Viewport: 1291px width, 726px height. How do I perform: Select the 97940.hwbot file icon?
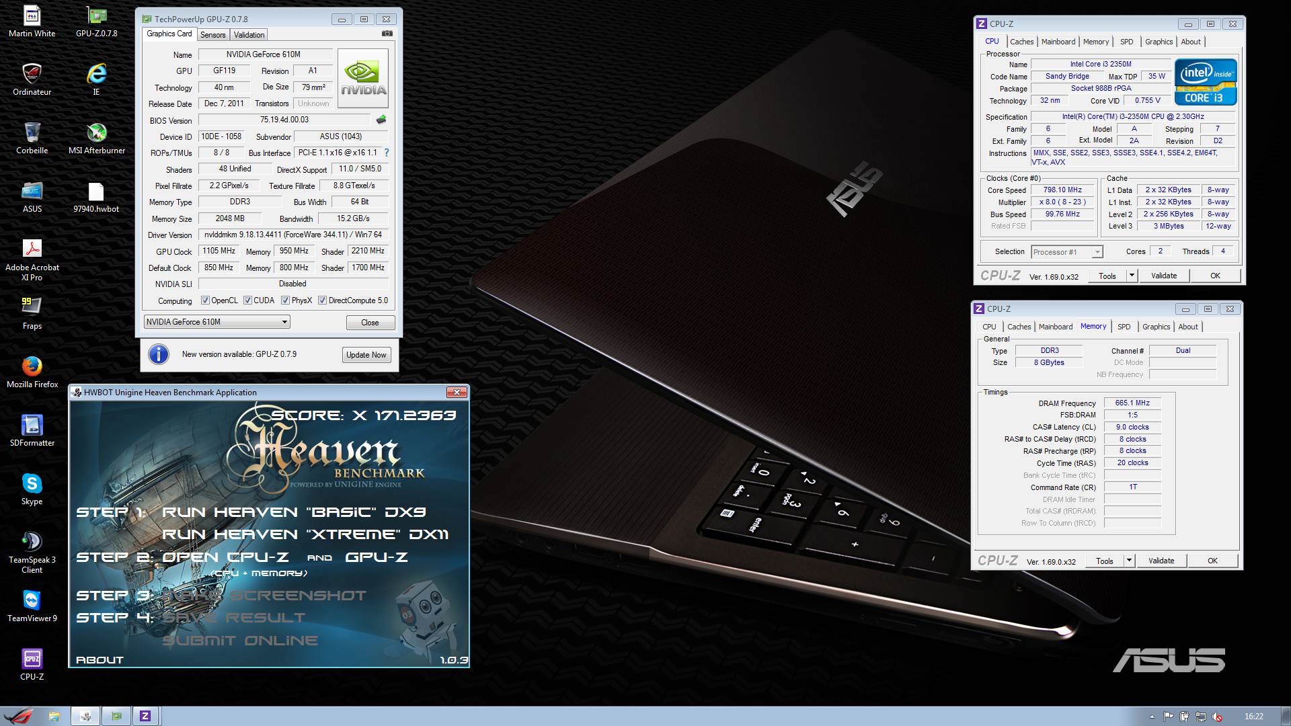pyautogui.click(x=96, y=196)
